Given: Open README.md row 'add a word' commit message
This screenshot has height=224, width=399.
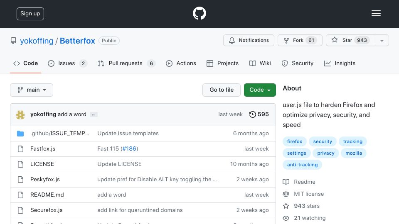Looking at the screenshot, I should tap(112, 195).
